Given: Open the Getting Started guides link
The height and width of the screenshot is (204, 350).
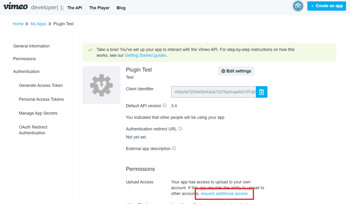Looking at the screenshot, I should (x=146, y=55).
